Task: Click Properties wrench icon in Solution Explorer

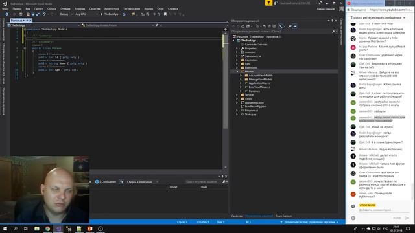Action: coord(290,26)
